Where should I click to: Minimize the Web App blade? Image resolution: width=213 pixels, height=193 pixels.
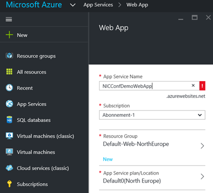coord(181,19)
